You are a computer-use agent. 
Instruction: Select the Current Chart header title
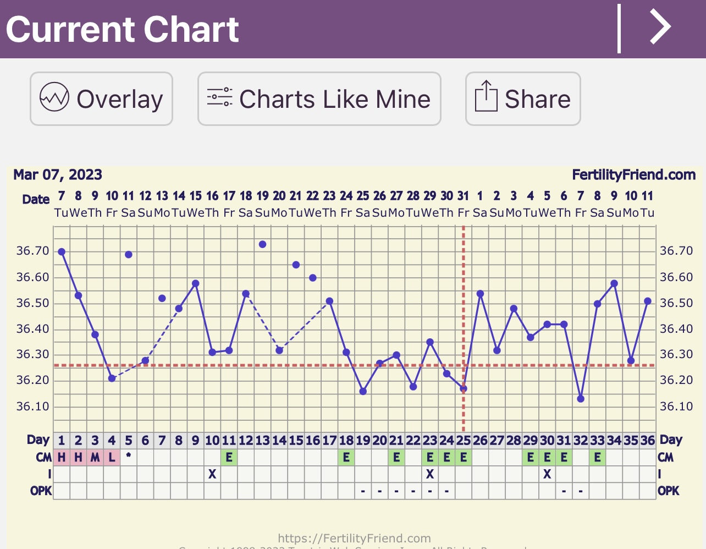pos(122,29)
